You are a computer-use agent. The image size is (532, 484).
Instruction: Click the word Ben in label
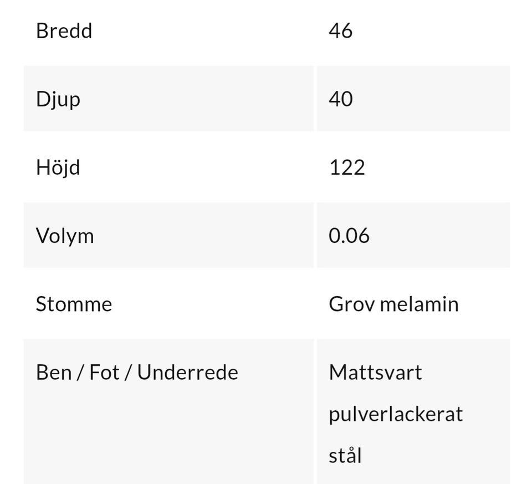pyautogui.click(x=54, y=373)
